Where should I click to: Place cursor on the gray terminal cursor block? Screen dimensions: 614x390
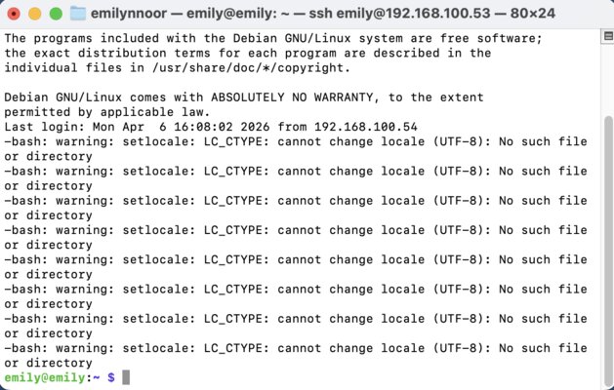pos(125,376)
